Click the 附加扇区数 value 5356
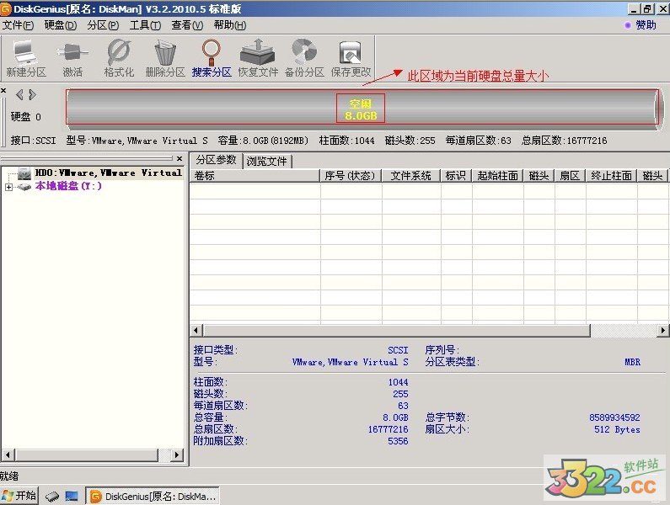670x505 pixels. point(398,441)
